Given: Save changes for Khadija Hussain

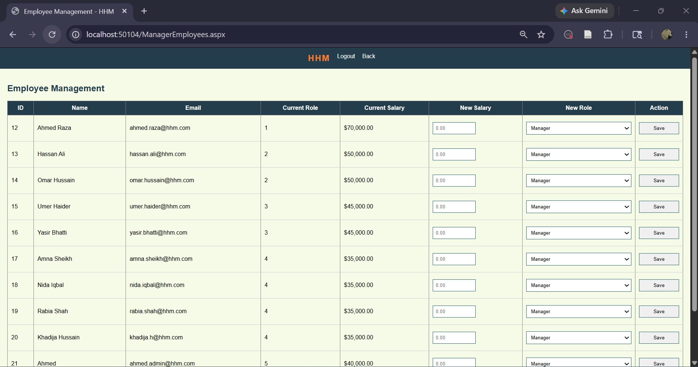Looking at the screenshot, I should [659, 338].
